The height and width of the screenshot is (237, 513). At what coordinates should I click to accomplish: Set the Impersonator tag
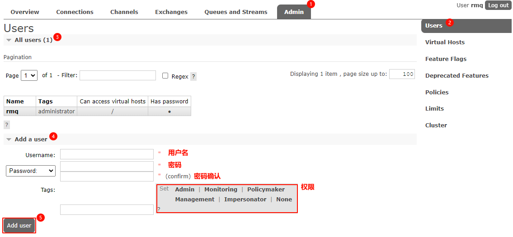245,199
